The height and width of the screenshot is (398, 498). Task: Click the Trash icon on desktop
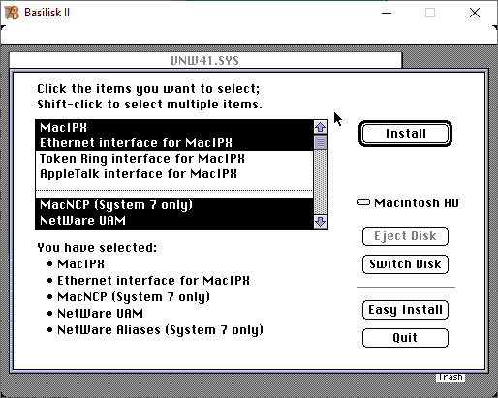tap(451, 377)
